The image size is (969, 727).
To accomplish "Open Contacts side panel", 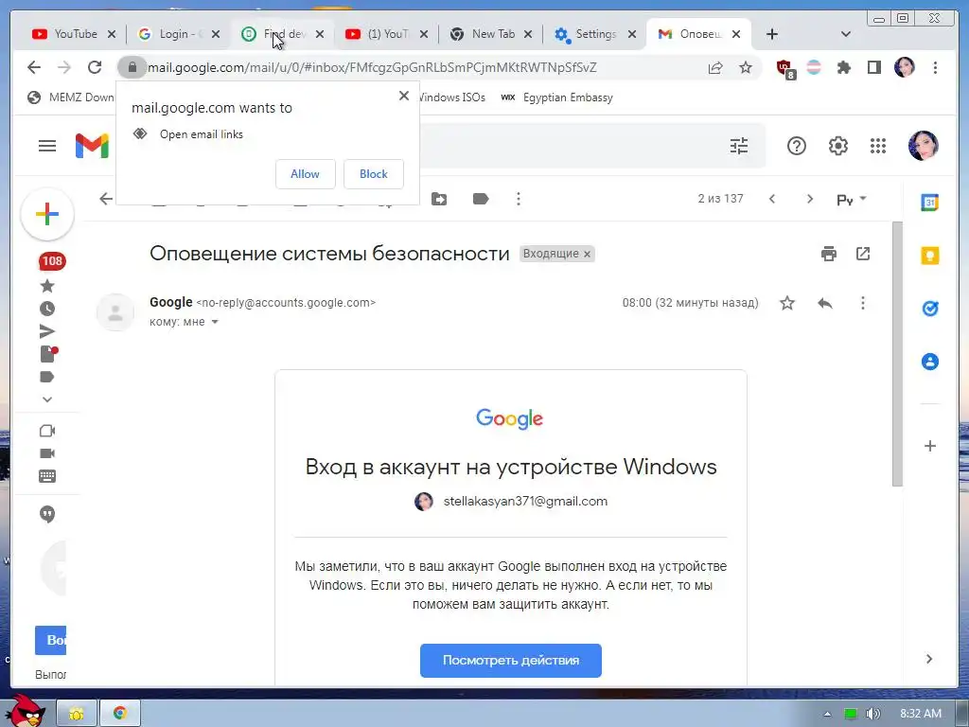I will (930, 362).
